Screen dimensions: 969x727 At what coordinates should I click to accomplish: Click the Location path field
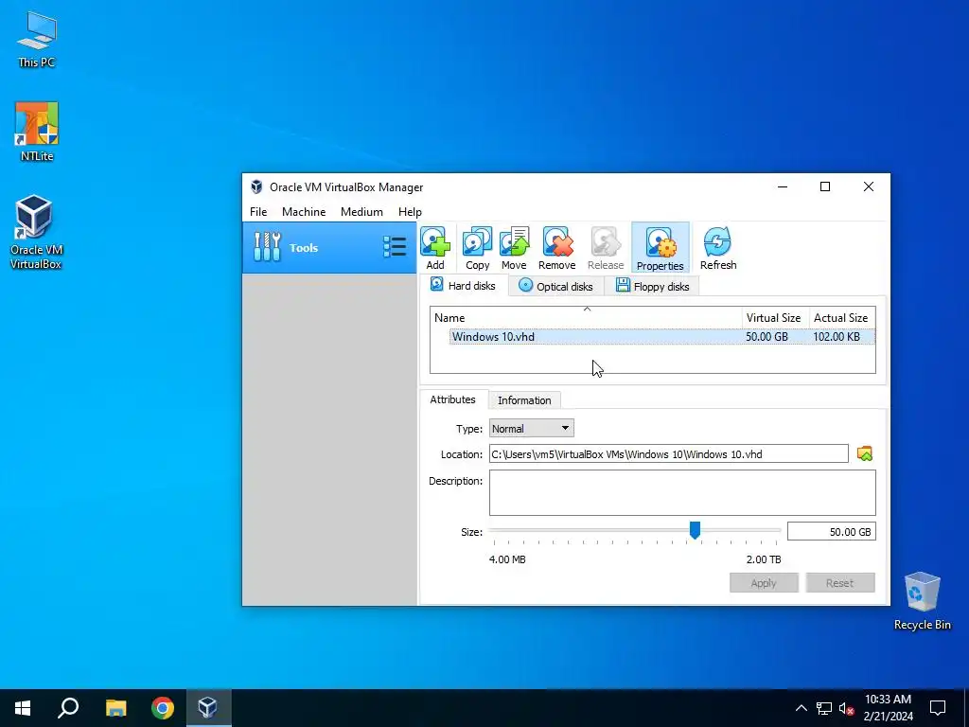click(x=669, y=453)
